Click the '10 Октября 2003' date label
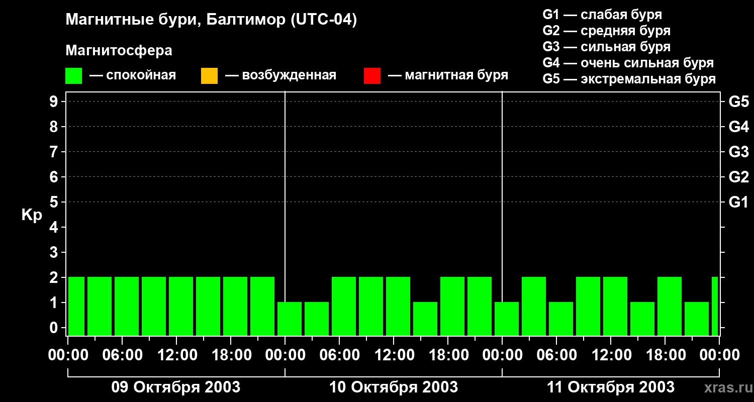Viewport: 754px width, 402px height. point(394,387)
